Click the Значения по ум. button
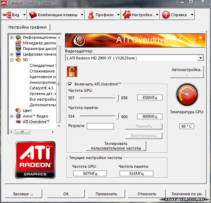 tap(187, 194)
